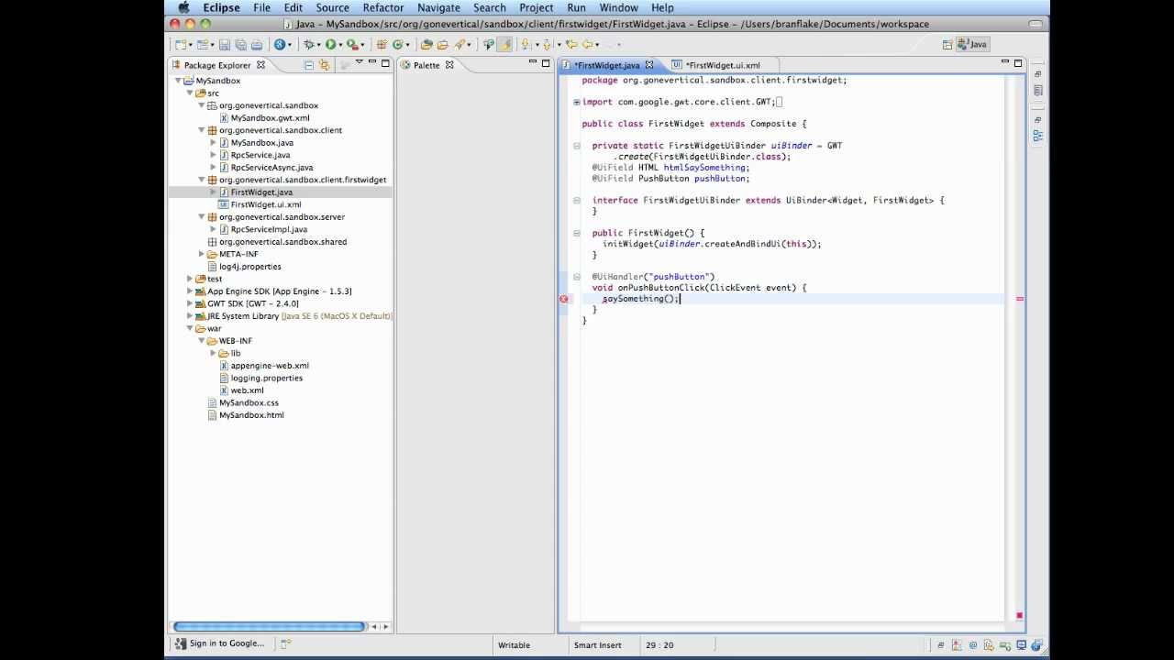This screenshot has width=1174, height=660.
Task: Click the green Run button in toolbar
Action: [x=330, y=44]
